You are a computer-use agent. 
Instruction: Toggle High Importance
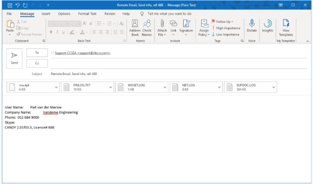click(226, 28)
